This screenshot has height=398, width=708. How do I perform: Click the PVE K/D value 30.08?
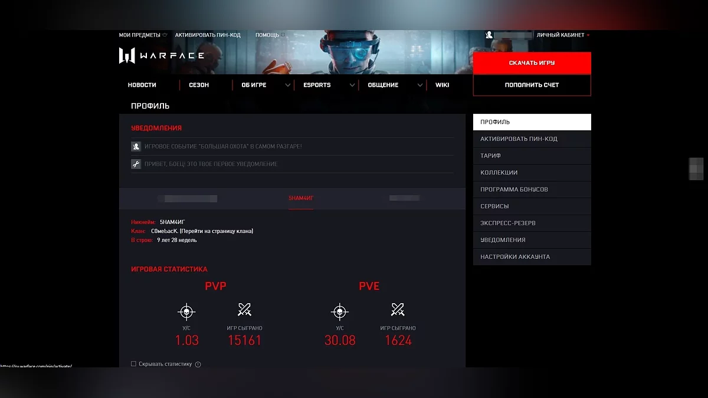pyautogui.click(x=340, y=340)
